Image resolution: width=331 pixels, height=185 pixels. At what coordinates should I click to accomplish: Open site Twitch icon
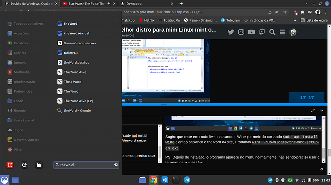click(x=262, y=32)
